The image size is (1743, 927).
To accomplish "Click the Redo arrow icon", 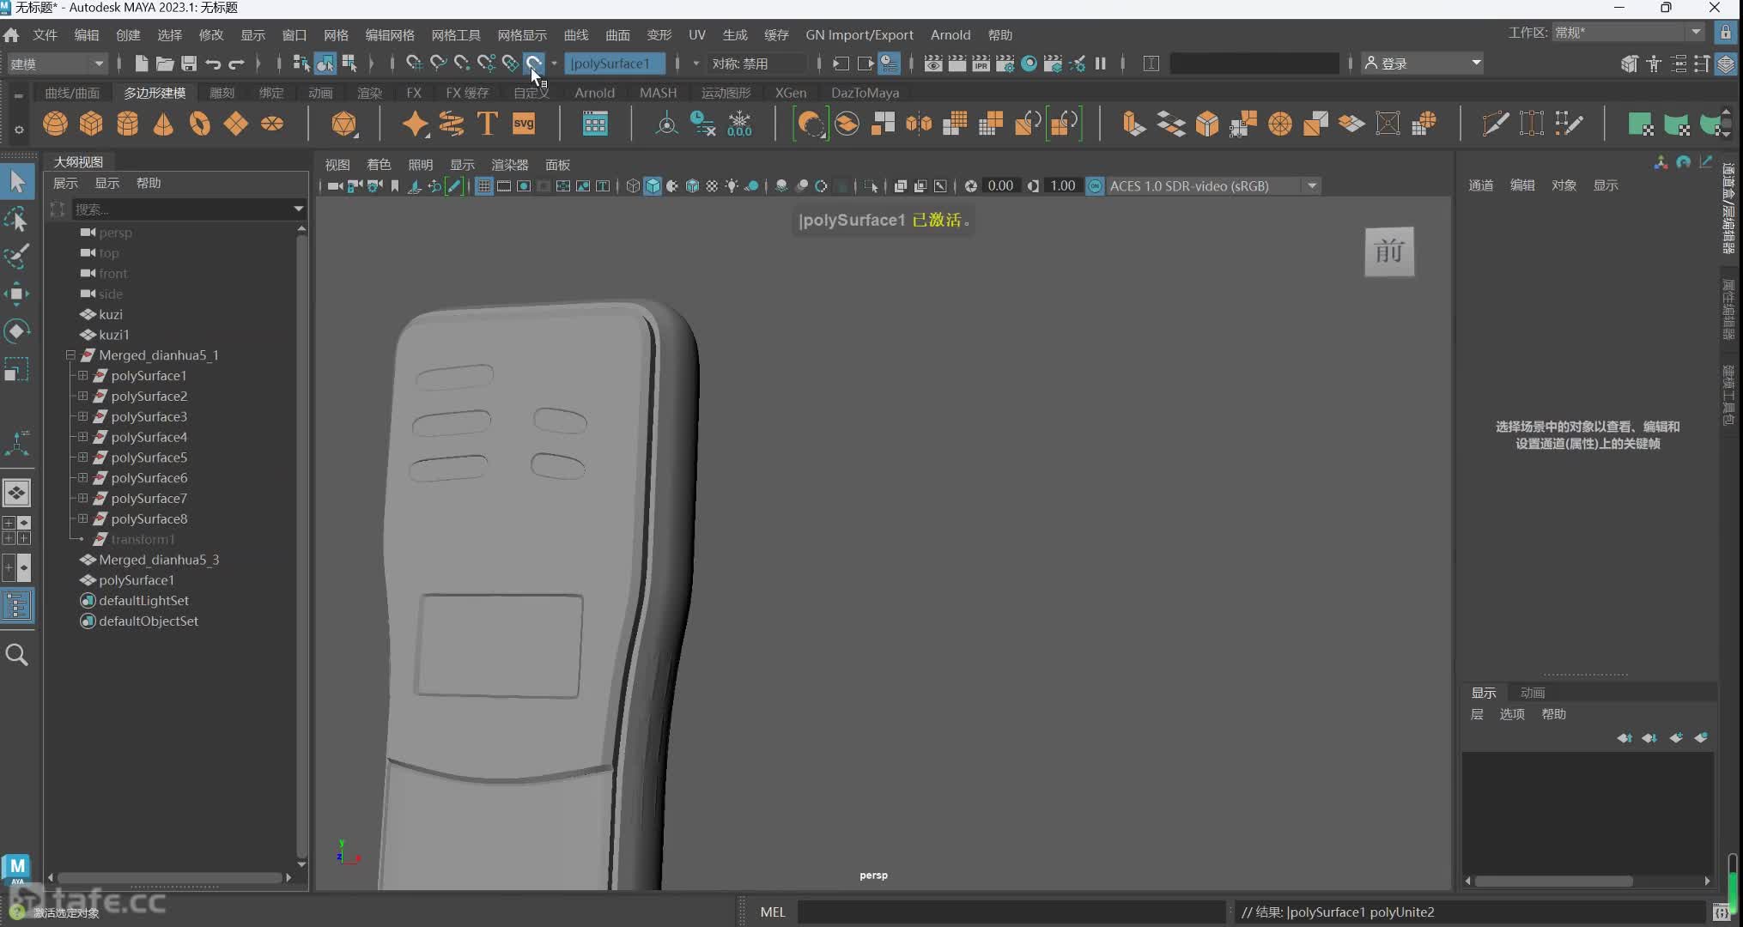I will 236,63.
